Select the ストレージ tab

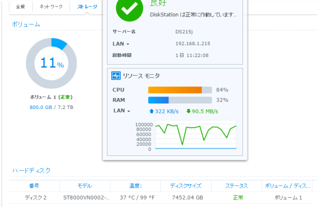click(x=87, y=6)
